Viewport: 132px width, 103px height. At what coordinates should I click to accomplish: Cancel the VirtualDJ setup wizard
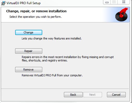tap(116, 95)
